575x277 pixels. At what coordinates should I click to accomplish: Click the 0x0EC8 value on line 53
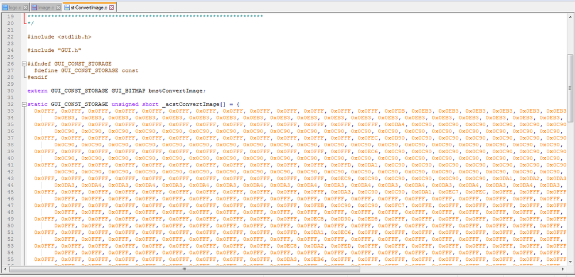[287, 245]
